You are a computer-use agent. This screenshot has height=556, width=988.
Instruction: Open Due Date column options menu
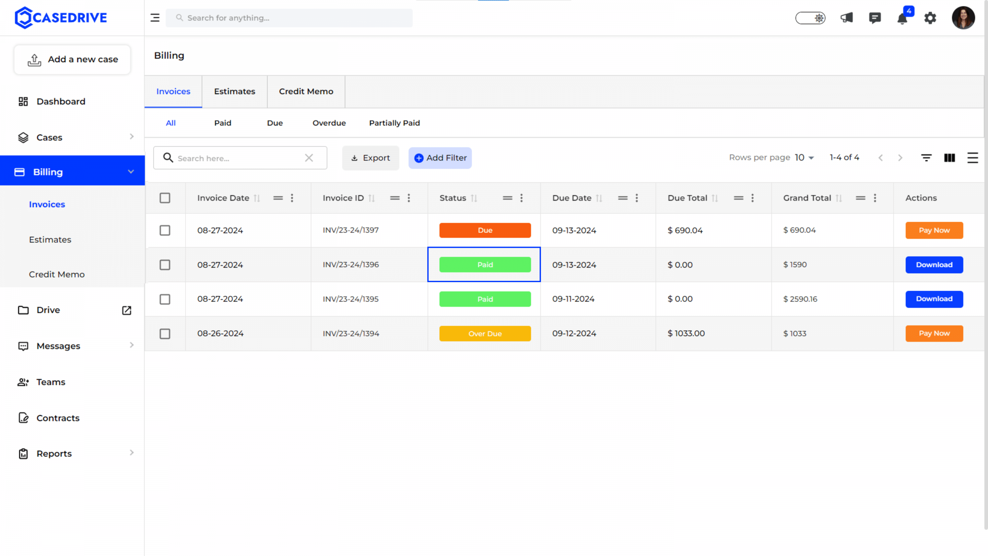coord(637,198)
